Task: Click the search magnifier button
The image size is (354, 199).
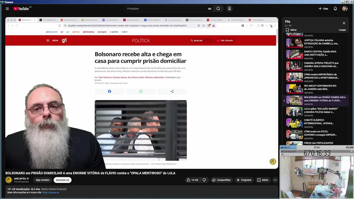Action: 218,9
